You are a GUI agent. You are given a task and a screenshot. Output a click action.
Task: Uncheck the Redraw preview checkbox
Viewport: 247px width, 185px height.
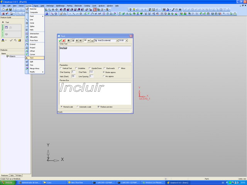click(99, 107)
